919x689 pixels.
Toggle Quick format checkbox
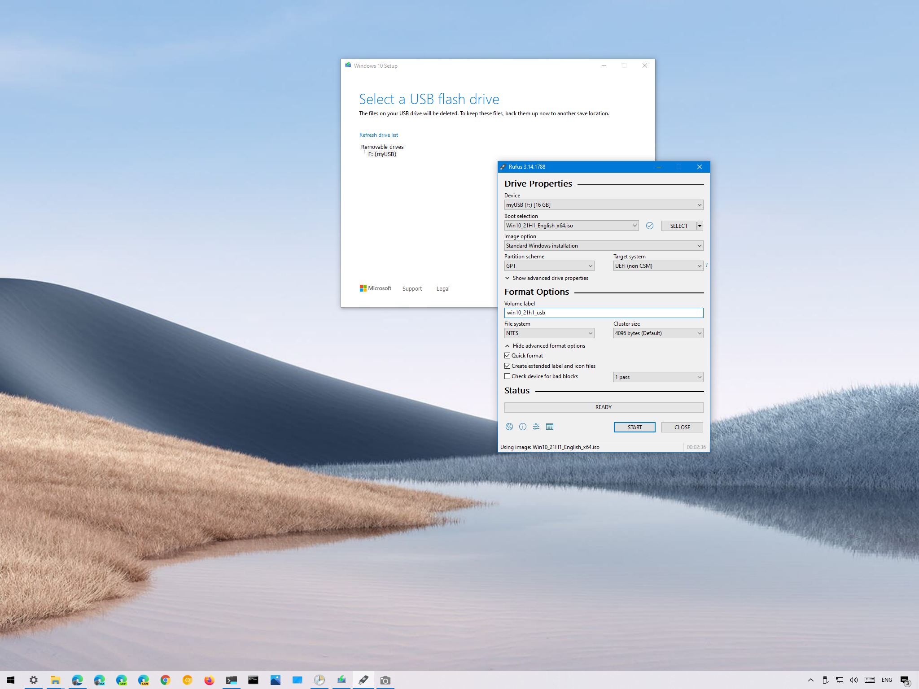507,355
